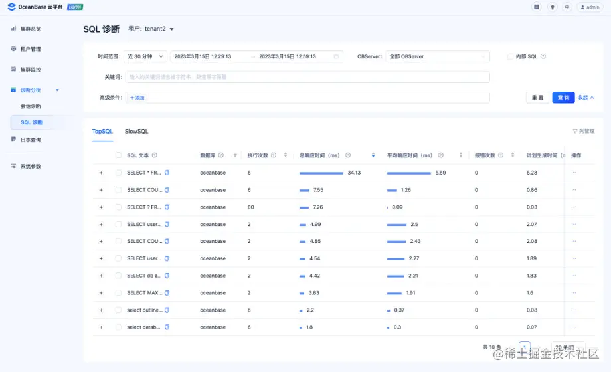Screen dimensions: 611x372
Task: Open 集群总览 in the sidebar
Action: (31, 29)
